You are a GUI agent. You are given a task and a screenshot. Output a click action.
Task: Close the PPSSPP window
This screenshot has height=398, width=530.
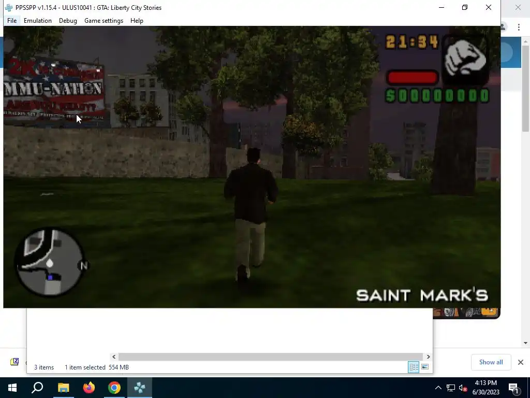point(489,7)
